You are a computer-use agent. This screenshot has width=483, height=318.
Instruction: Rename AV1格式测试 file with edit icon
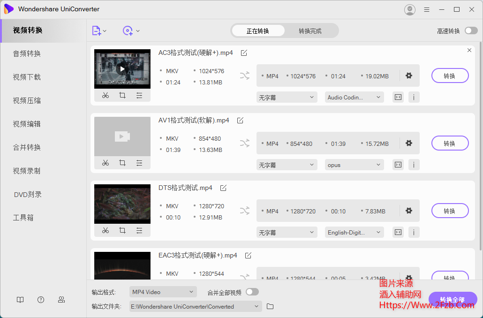pyautogui.click(x=240, y=121)
